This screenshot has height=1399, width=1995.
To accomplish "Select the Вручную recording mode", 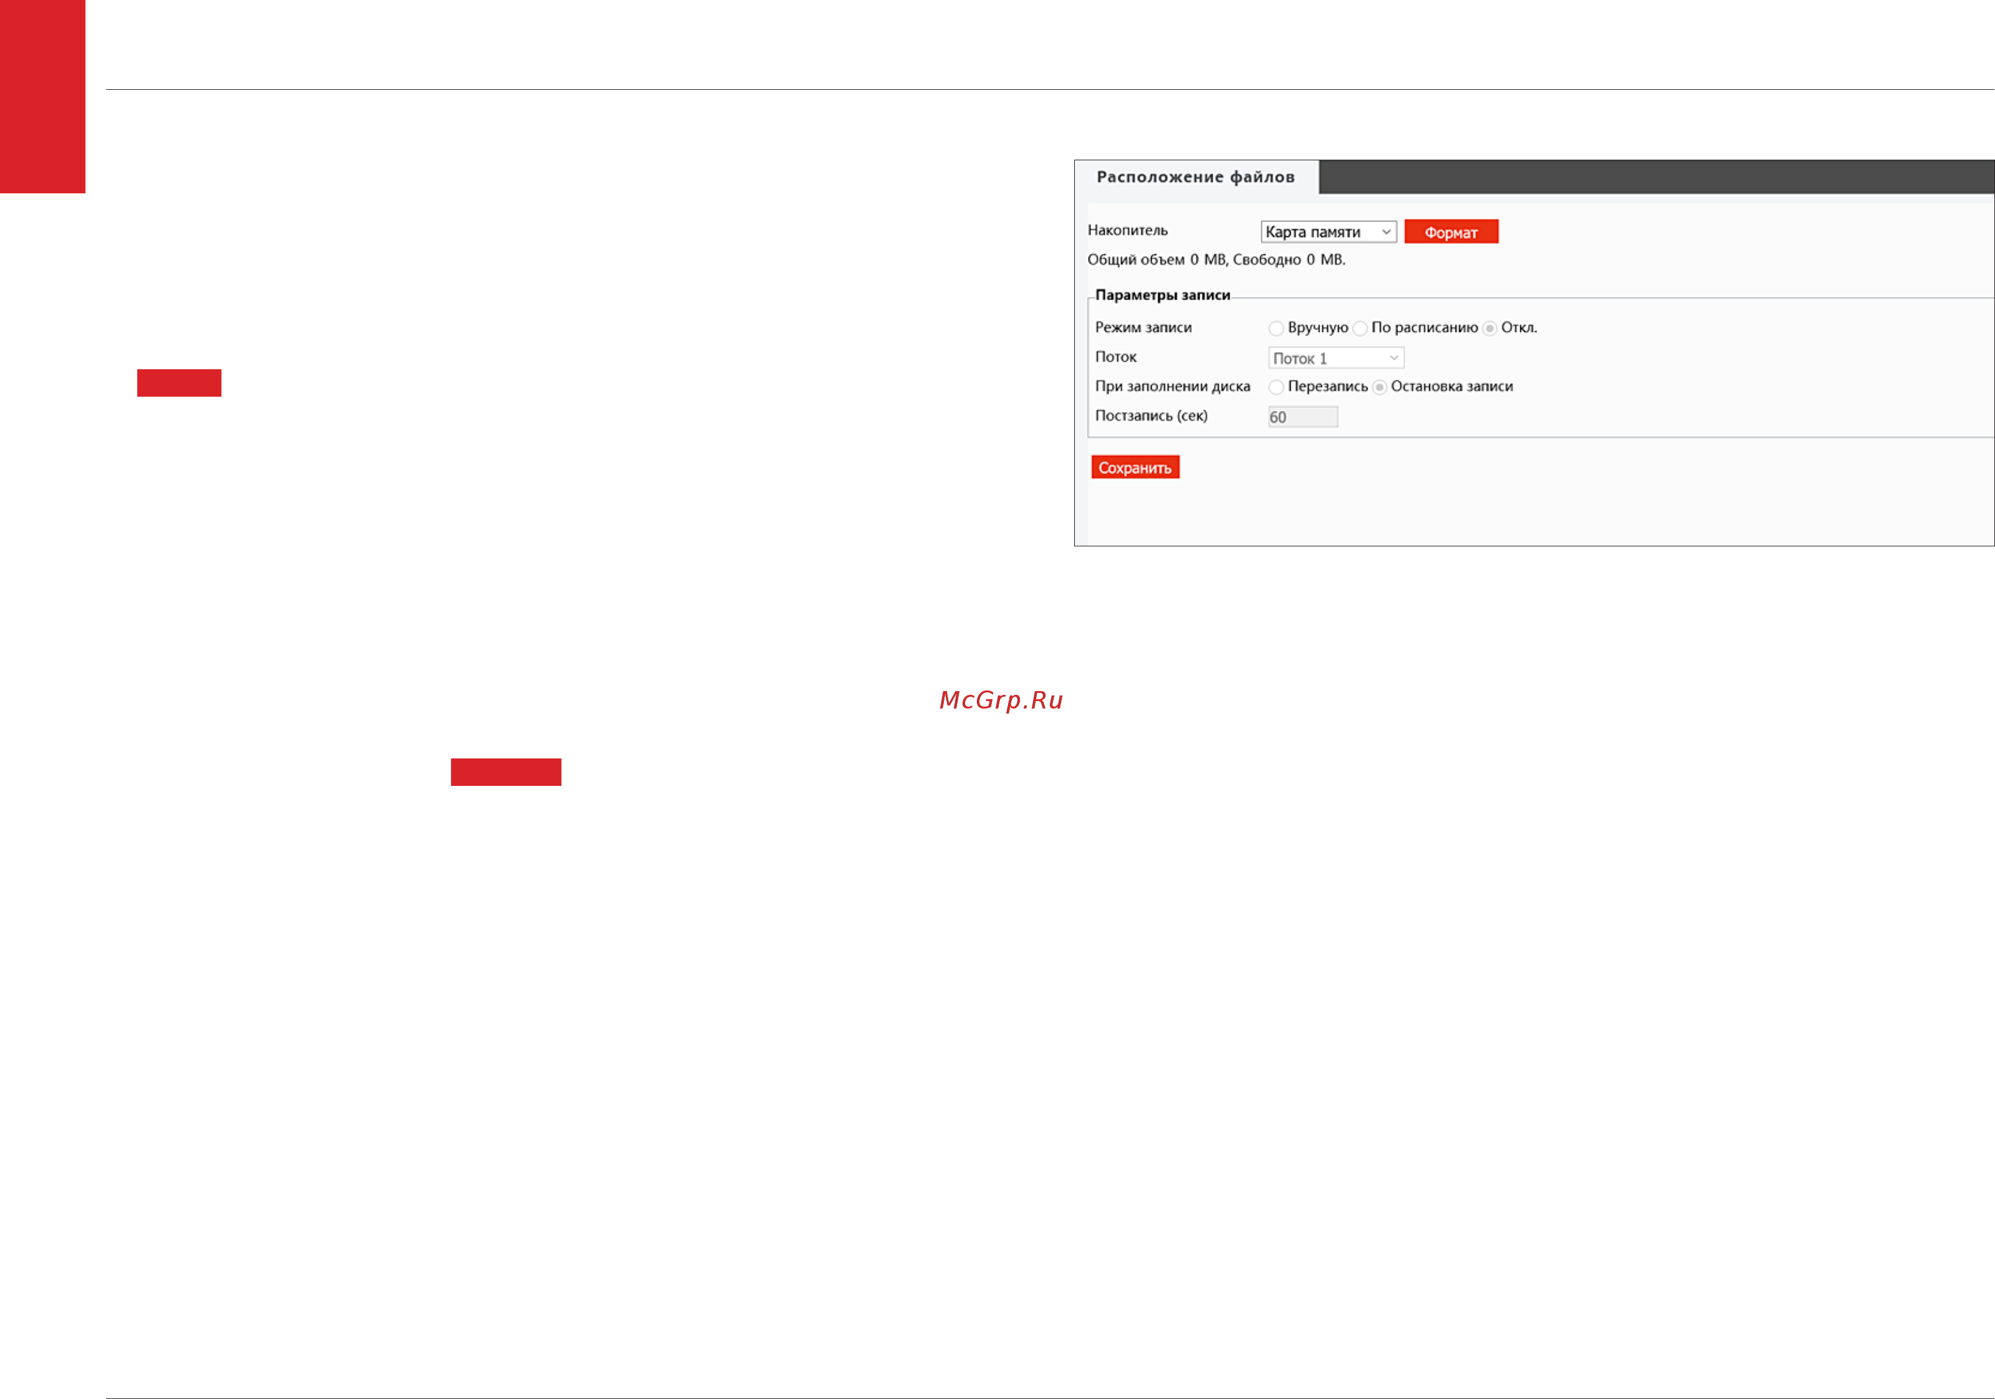I will pyautogui.click(x=1276, y=329).
